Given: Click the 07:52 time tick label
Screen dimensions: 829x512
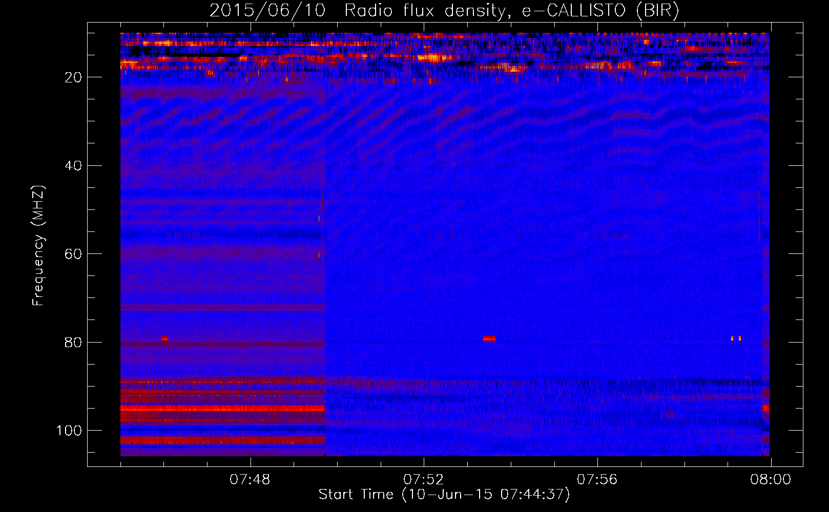Looking at the screenshot, I should click(x=423, y=480).
